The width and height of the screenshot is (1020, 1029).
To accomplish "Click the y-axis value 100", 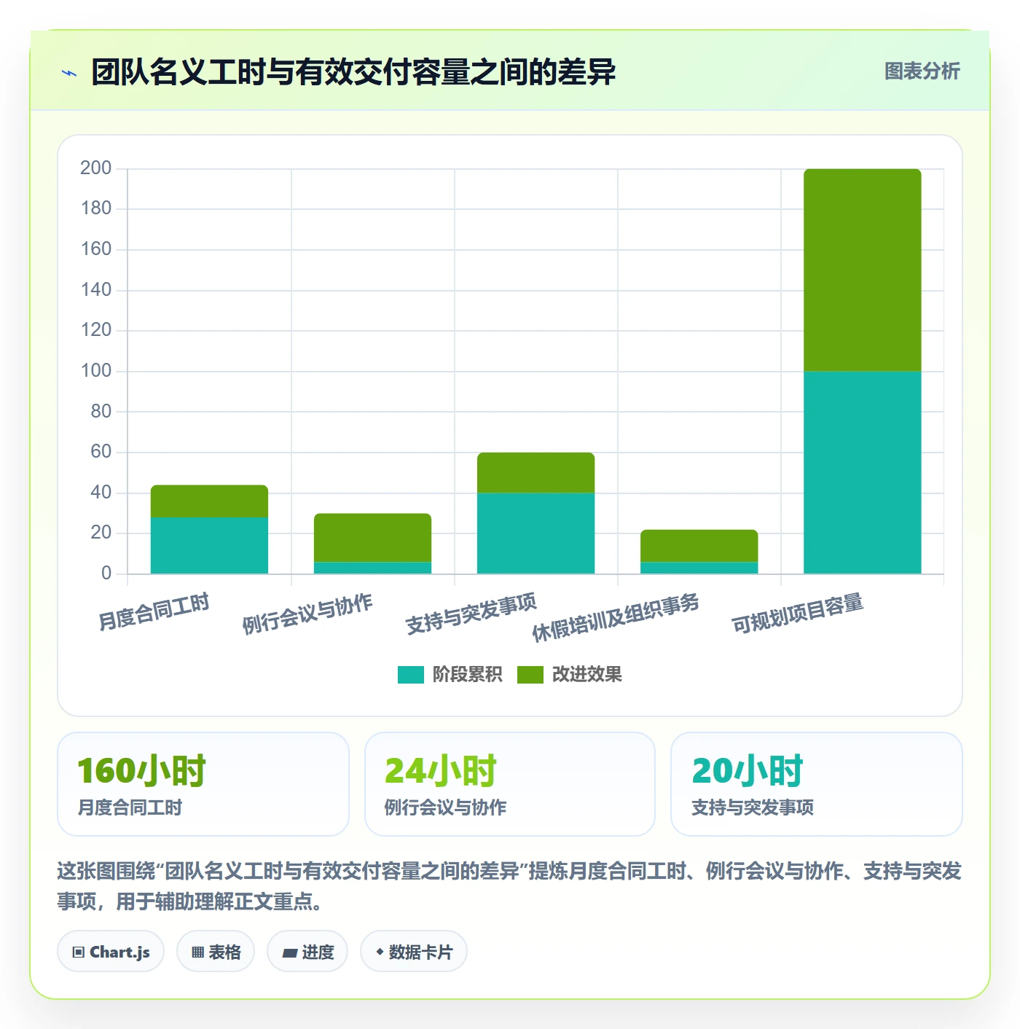I will 96,371.
